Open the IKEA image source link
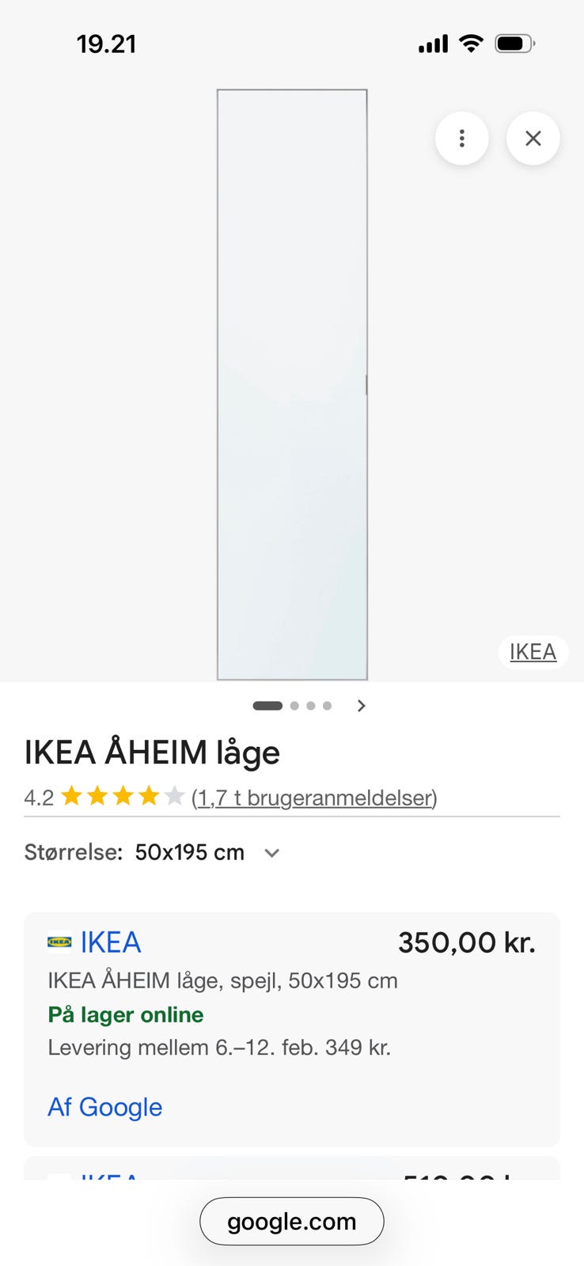Viewport: 584px width, 1266px height. pos(533,652)
